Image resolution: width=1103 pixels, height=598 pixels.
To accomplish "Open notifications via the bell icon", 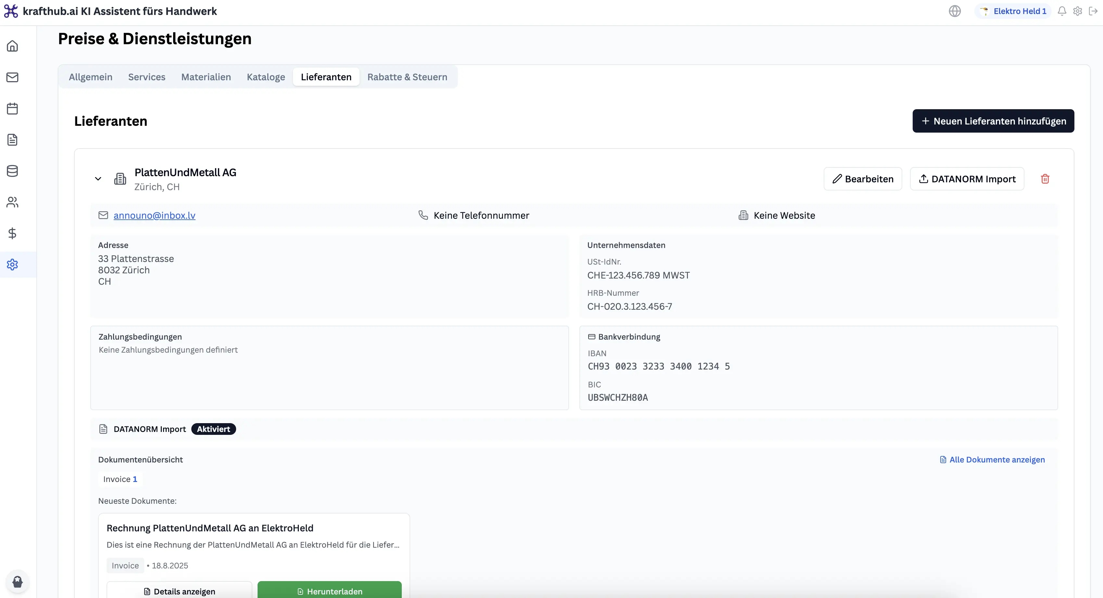I will (1062, 11).
